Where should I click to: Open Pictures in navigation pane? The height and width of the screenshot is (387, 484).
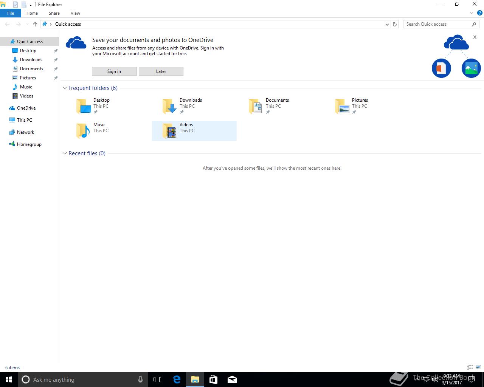(x=28, y=78)
